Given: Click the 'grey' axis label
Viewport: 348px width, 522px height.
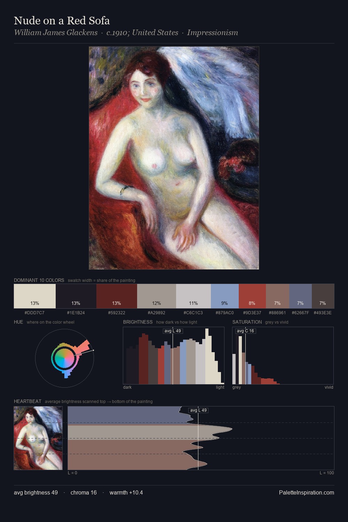Looking at the screenshot, I should point(237,387).
